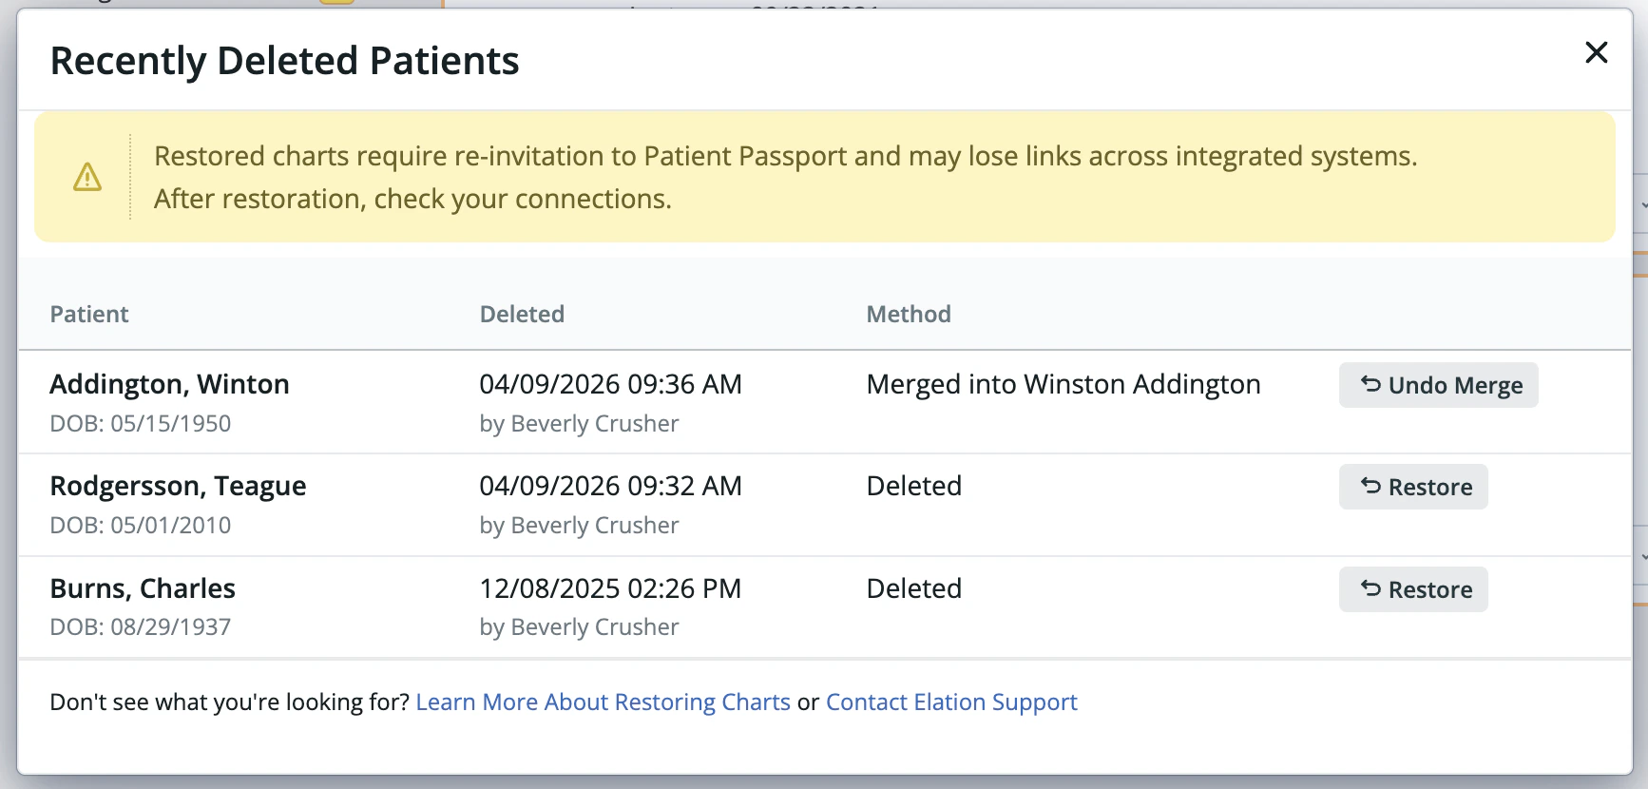
Task: Click the Deleted column header
Action: click(x=522, y=314)
